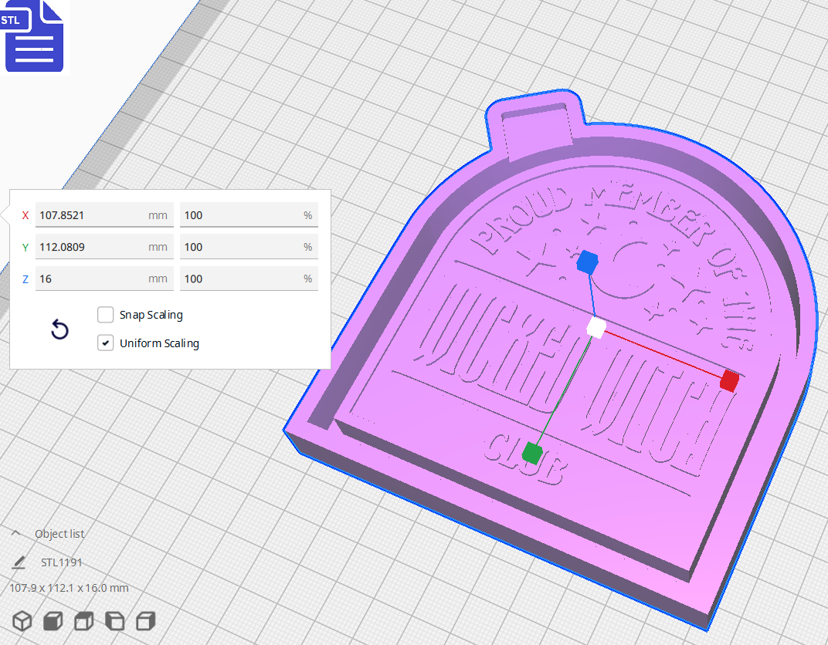
Task: Click the reset scale circular arrow
Action: click(59, 329)
